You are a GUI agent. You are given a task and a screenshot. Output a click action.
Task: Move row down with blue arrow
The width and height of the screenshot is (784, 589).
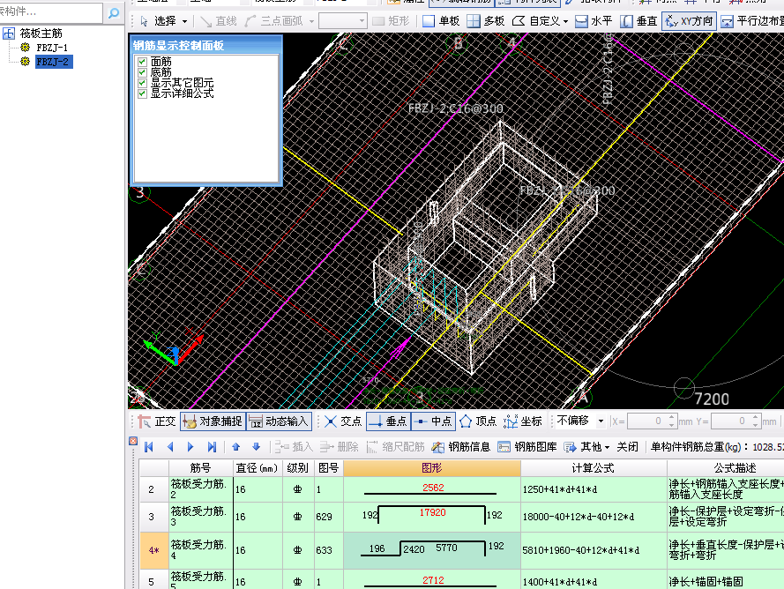[256, 447]
